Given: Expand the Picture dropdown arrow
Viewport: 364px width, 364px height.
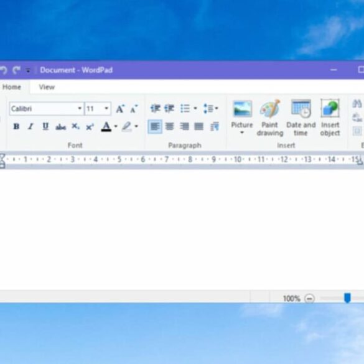Looking at the screenshot, I should point(242,133).
